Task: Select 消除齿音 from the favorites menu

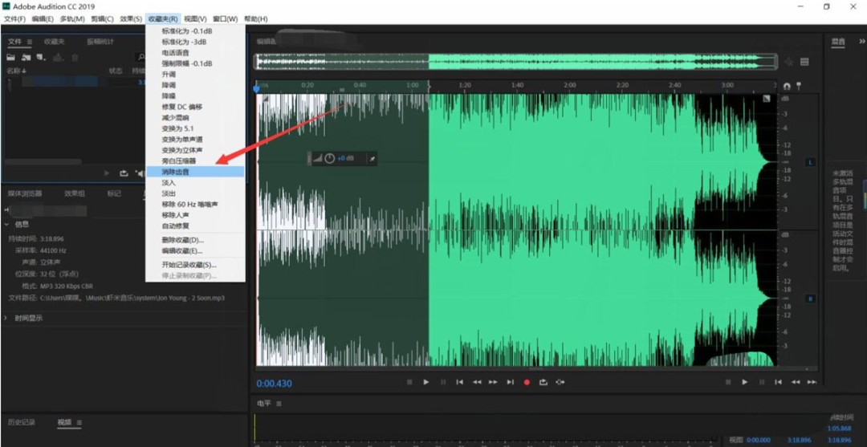Action: pyautogui.click(x=176, y=172)
